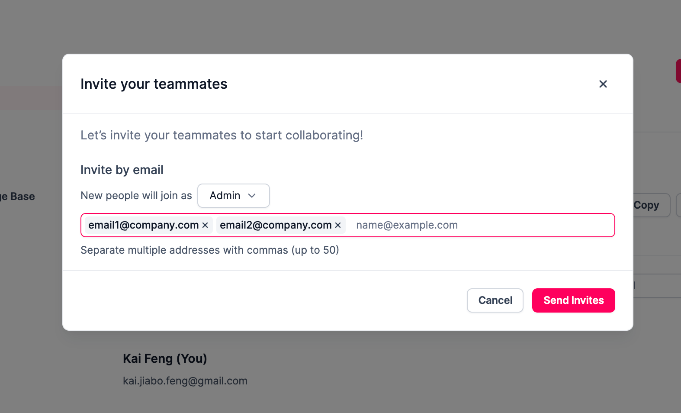
Task: Open the Admin role dropdown
Action: click(x=234, y=196)
